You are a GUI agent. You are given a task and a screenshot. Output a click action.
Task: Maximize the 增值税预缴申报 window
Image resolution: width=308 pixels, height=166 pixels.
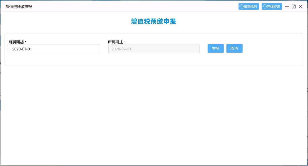click(294, 7)
